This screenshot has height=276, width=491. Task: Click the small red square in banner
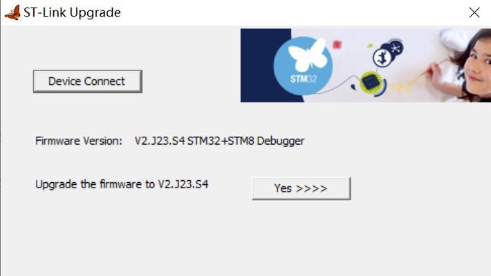pos(337,45)
